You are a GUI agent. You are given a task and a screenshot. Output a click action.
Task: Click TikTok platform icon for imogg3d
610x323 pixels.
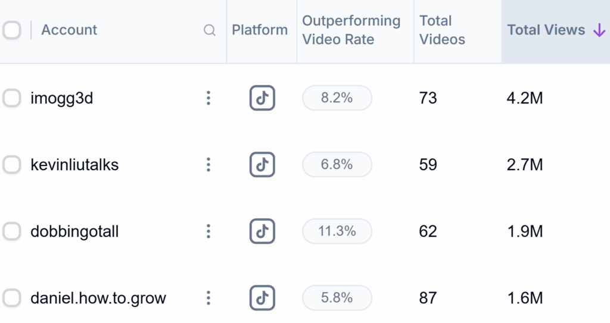(x=262, y=98)
